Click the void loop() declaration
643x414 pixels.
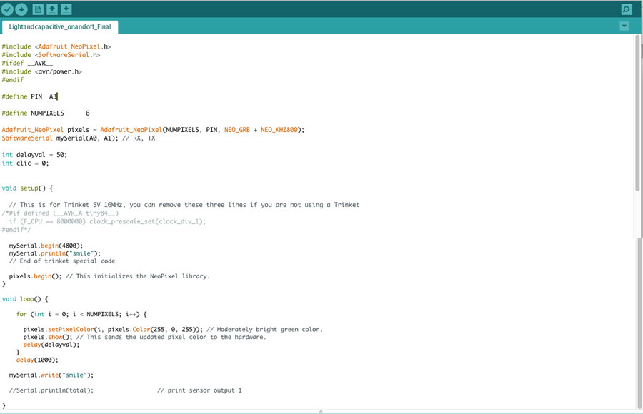(25, 299)
